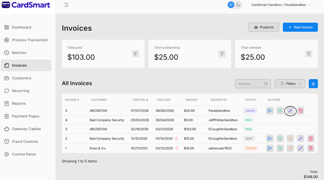
Task: Send invoice 1 with the arrow icon
Action: [270, 148]
